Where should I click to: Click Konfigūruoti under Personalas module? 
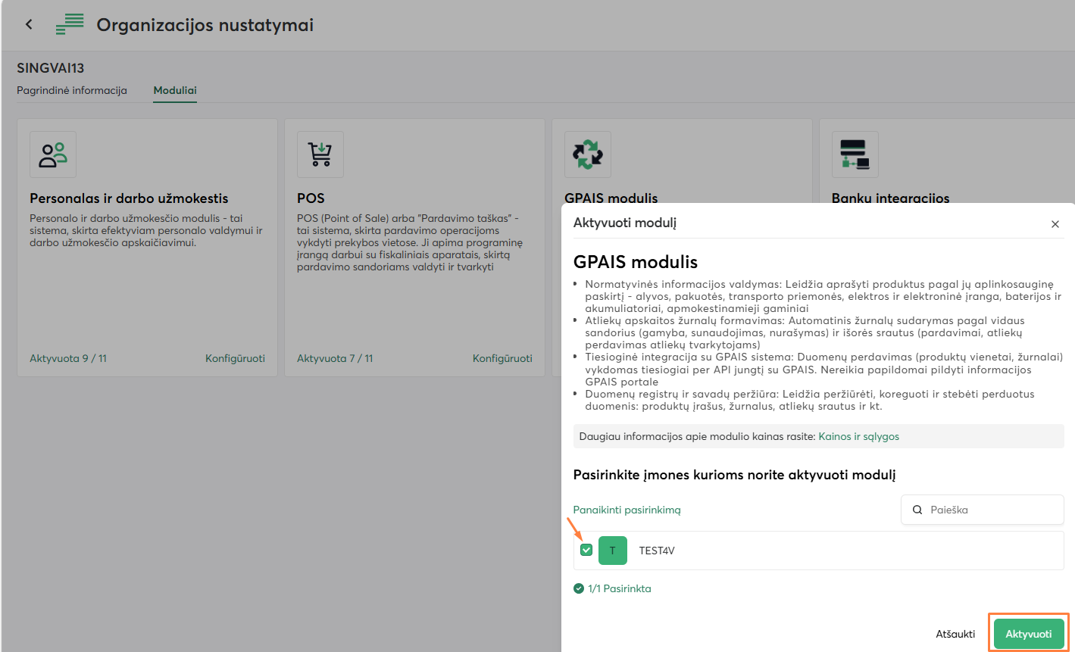[235, 358]
